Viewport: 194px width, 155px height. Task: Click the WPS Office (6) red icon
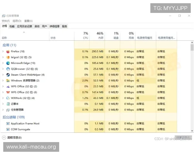pos(8,92)
